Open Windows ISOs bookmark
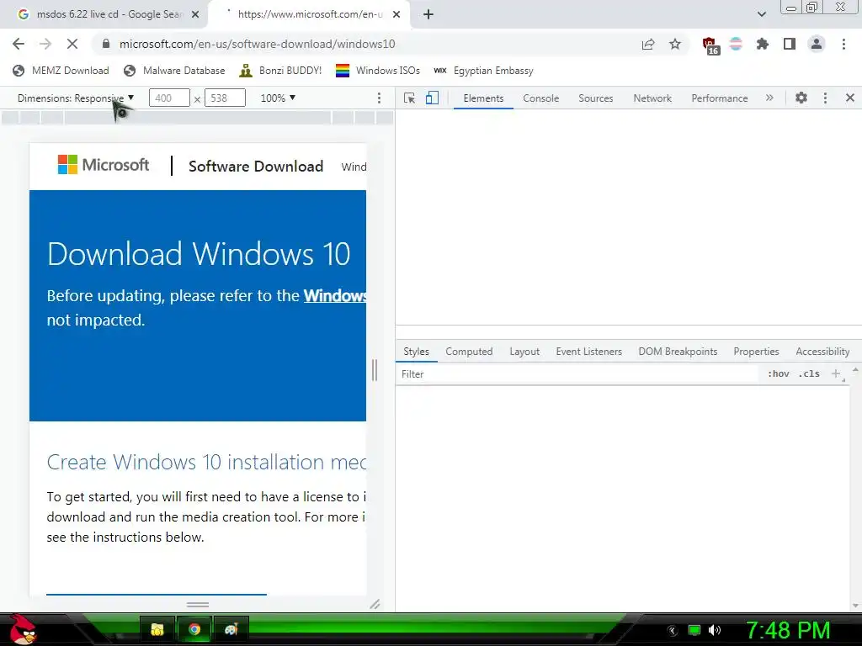862x646 pixels. tap(378, 71)
